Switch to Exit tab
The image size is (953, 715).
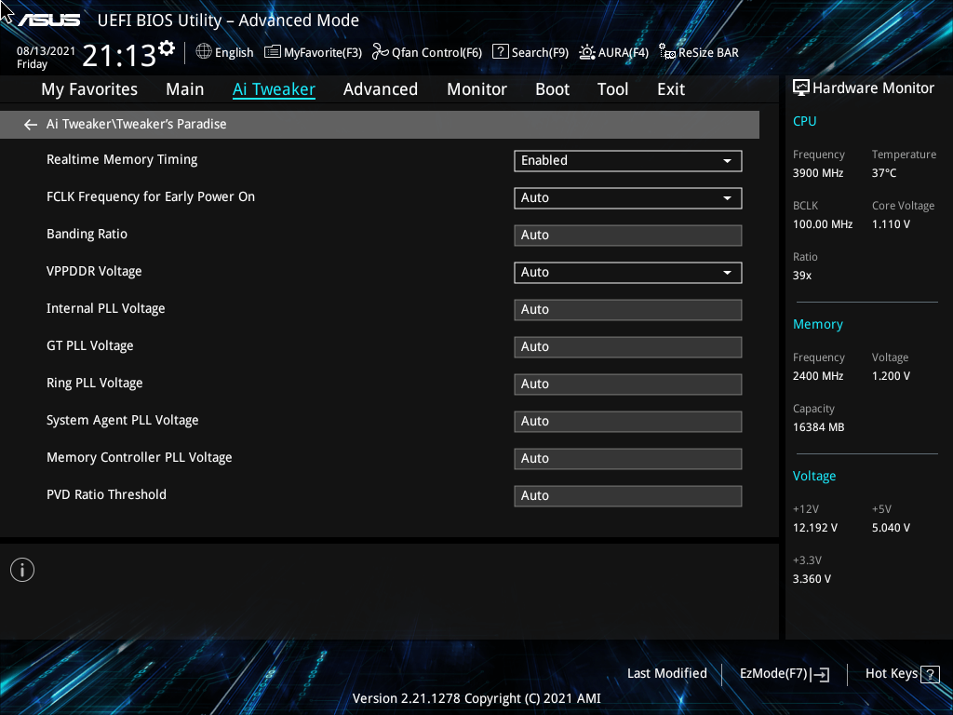coord(671,89)
